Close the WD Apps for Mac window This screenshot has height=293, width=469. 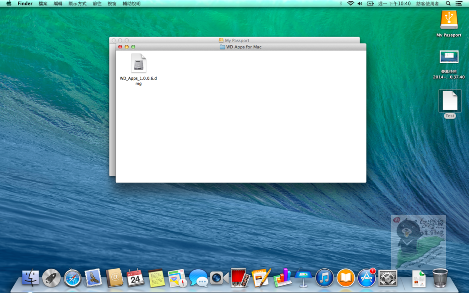[120, 47]
